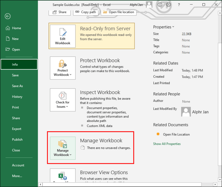This screenshot has width=222, height=187.
Task: Open the Manage Workbook dropdown
Action: tap(63, 148)
